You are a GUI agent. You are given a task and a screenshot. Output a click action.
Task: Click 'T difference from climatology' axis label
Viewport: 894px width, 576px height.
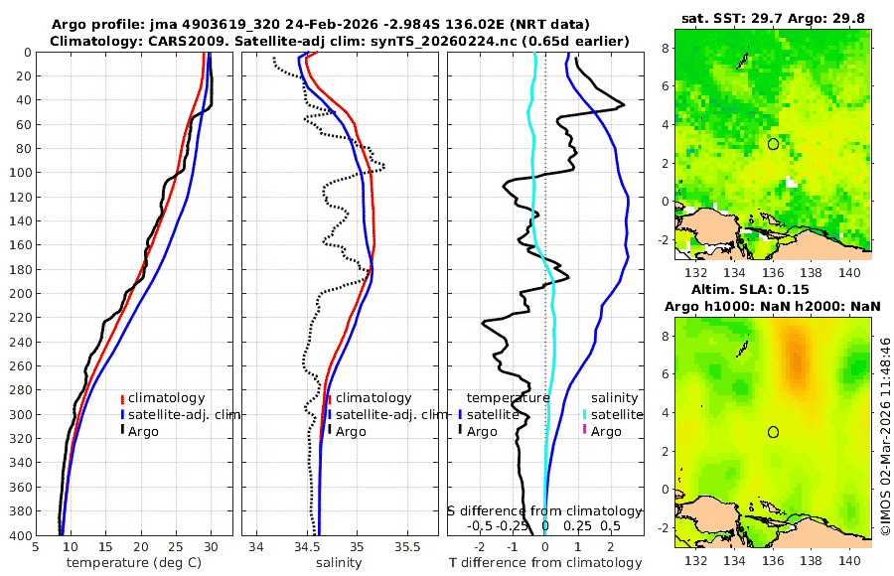[x=545, y=563]
